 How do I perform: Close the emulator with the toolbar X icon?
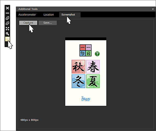(7, 8)
